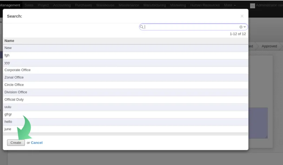Image resolution: width=283 pixels, height=165 pixels.
Task: Pick the Circle Office row
Action: [125, 85]
